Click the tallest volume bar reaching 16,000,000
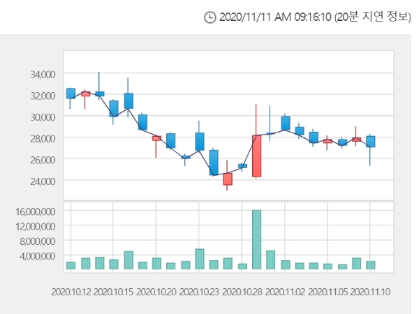 point(256,239)
